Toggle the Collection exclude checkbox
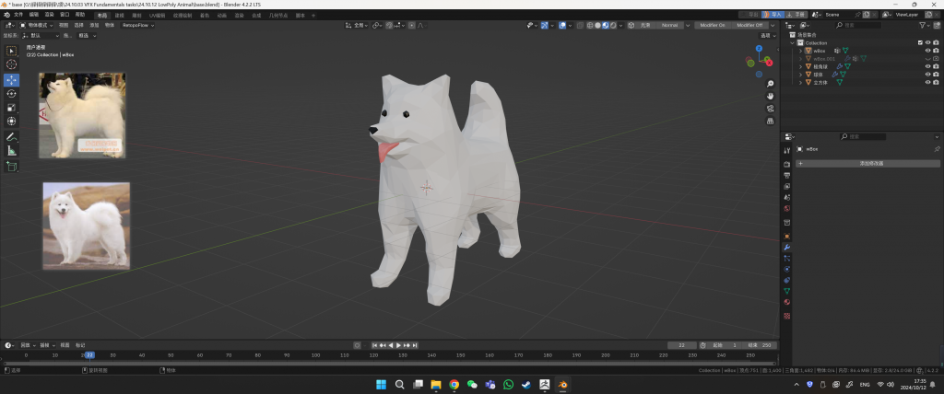Viewport: 944px width, 394px height. 919,42
